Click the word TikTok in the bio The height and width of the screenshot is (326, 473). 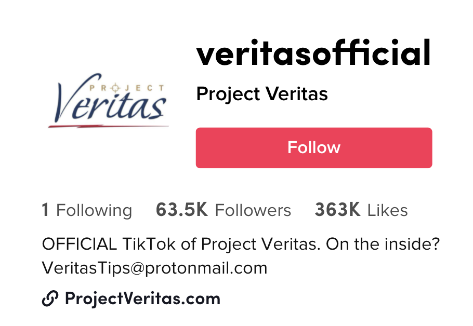[149, 244]
